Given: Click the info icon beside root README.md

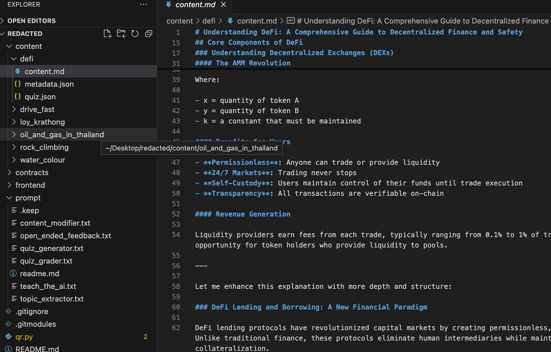Looking at the screenshot, I should (x=9, y=349).
